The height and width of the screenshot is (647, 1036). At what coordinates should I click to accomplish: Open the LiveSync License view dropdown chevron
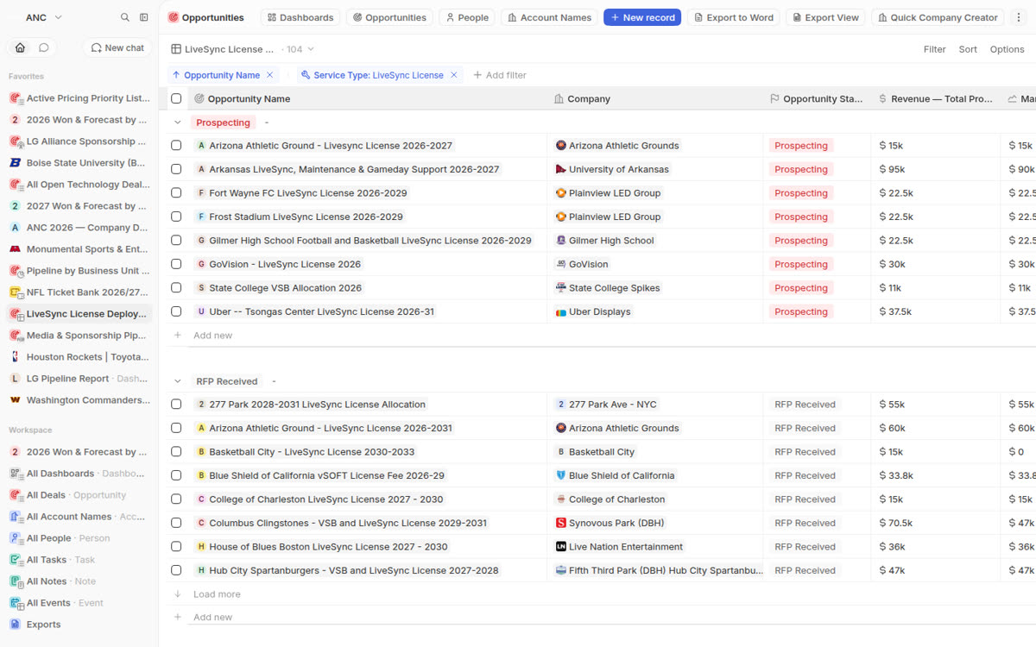[x=311, y=49]
